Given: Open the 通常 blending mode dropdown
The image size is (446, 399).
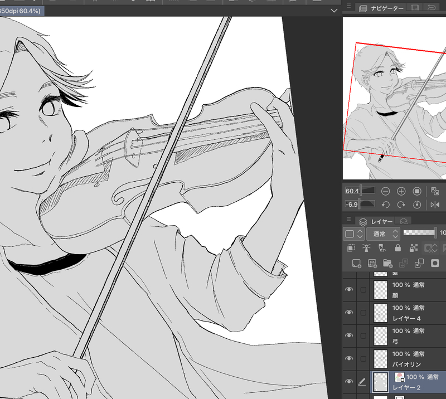Looking at the screenshot, I should 383,234.
